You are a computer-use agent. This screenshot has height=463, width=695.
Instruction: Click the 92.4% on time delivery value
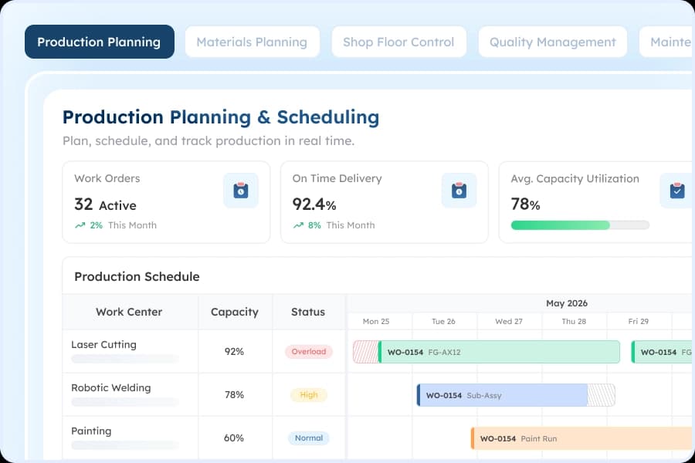314,204
